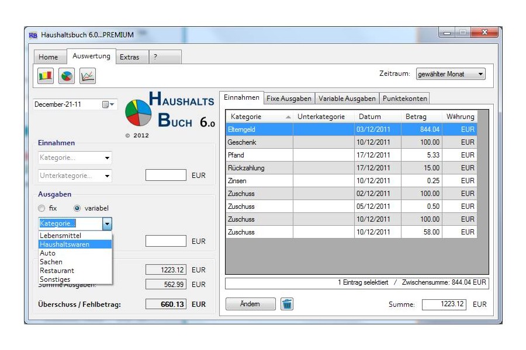Switch to the Punktekonten tab
The height and width of the screenshot is (350, 526).
[x=404, y=99]
